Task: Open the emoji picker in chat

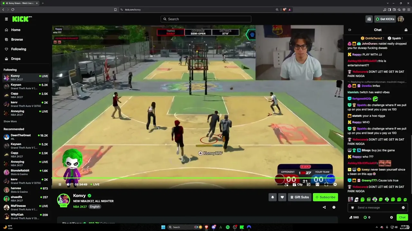Action: point(403,208)
